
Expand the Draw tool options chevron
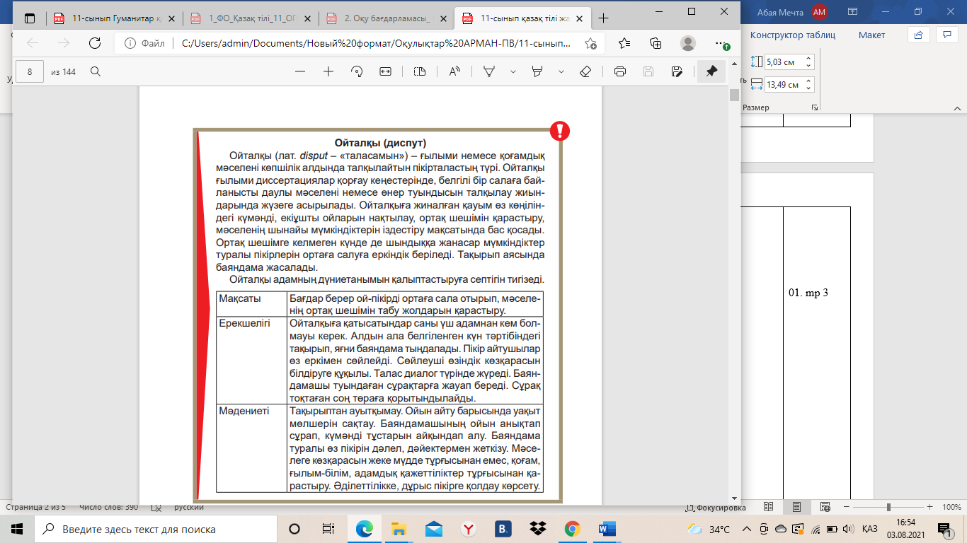[513, 71]
